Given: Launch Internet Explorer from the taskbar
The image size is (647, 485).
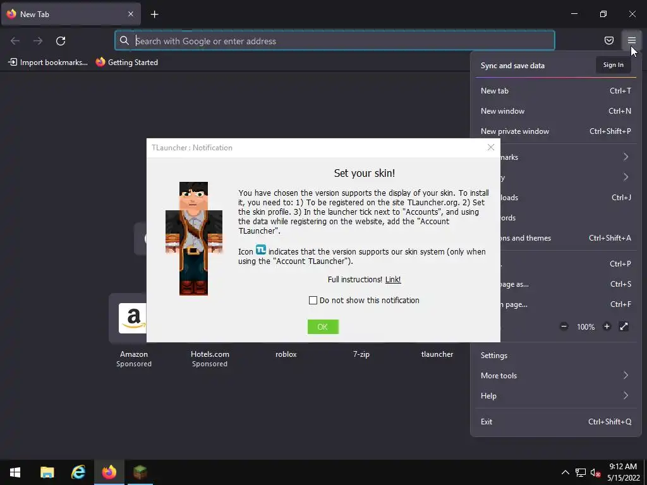Looking at the screenshot, I should (78, 472).
